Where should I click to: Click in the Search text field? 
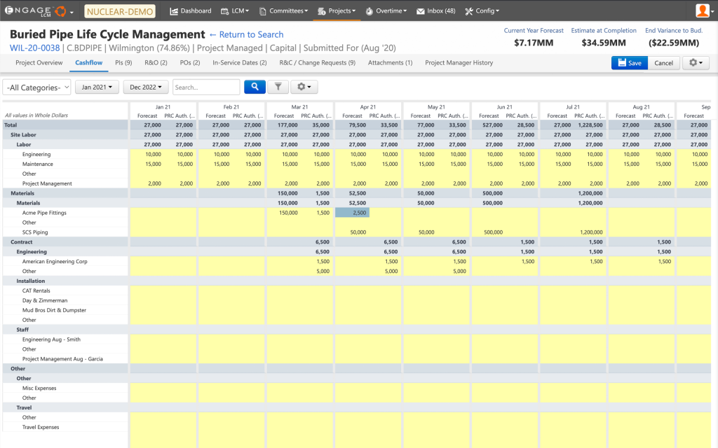[206, 87]
